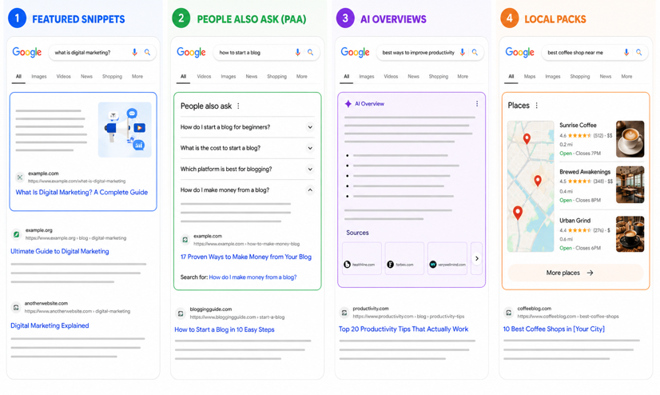The height and width of the screenshot is (395, 660).
Task: Expand 'What is the cost to start a blog?'
Action: (310, 148)
